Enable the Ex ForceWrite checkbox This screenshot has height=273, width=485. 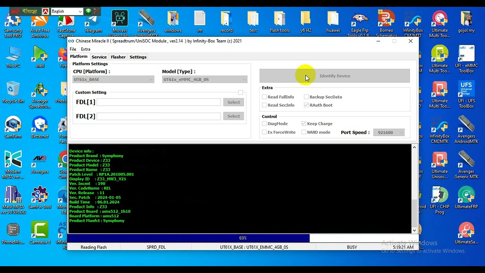[x=264, y=132]
